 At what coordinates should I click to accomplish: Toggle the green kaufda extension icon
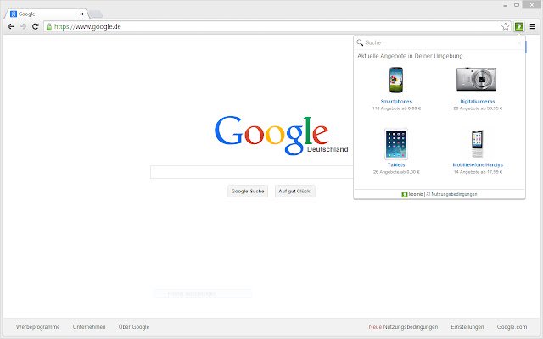pyautogui.click(x=518, y=26)
